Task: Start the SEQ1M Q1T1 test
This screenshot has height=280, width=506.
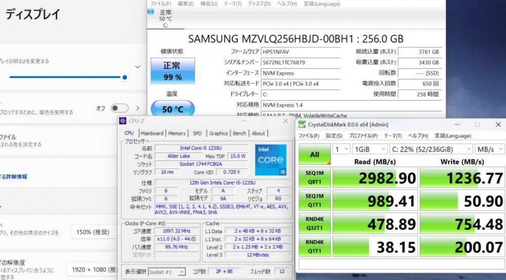Action: [x=315, y=200]
